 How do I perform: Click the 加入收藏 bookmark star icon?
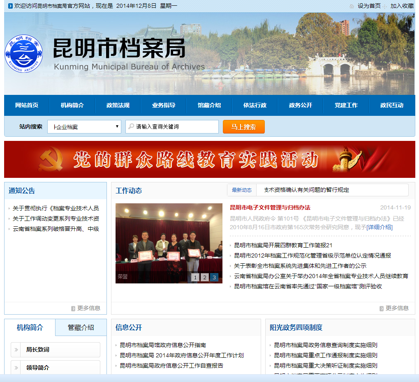pyautogui.click(x=384, y=6)
